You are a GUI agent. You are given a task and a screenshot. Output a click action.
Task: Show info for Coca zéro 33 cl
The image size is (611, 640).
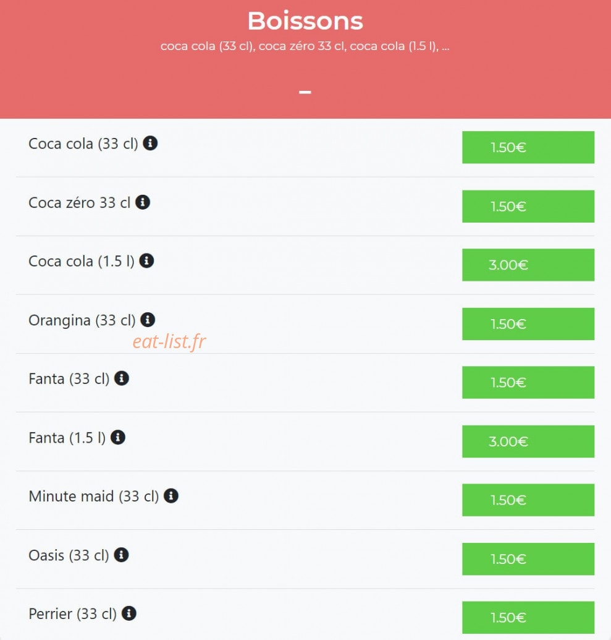[143, 202]
